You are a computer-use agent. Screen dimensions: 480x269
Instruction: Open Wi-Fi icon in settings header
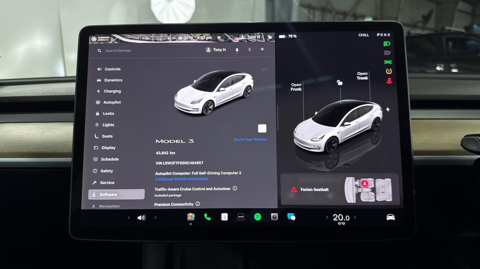click(x=262, y=49)
